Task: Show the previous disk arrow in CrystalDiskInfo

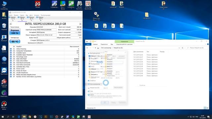Action: point(11,24)
